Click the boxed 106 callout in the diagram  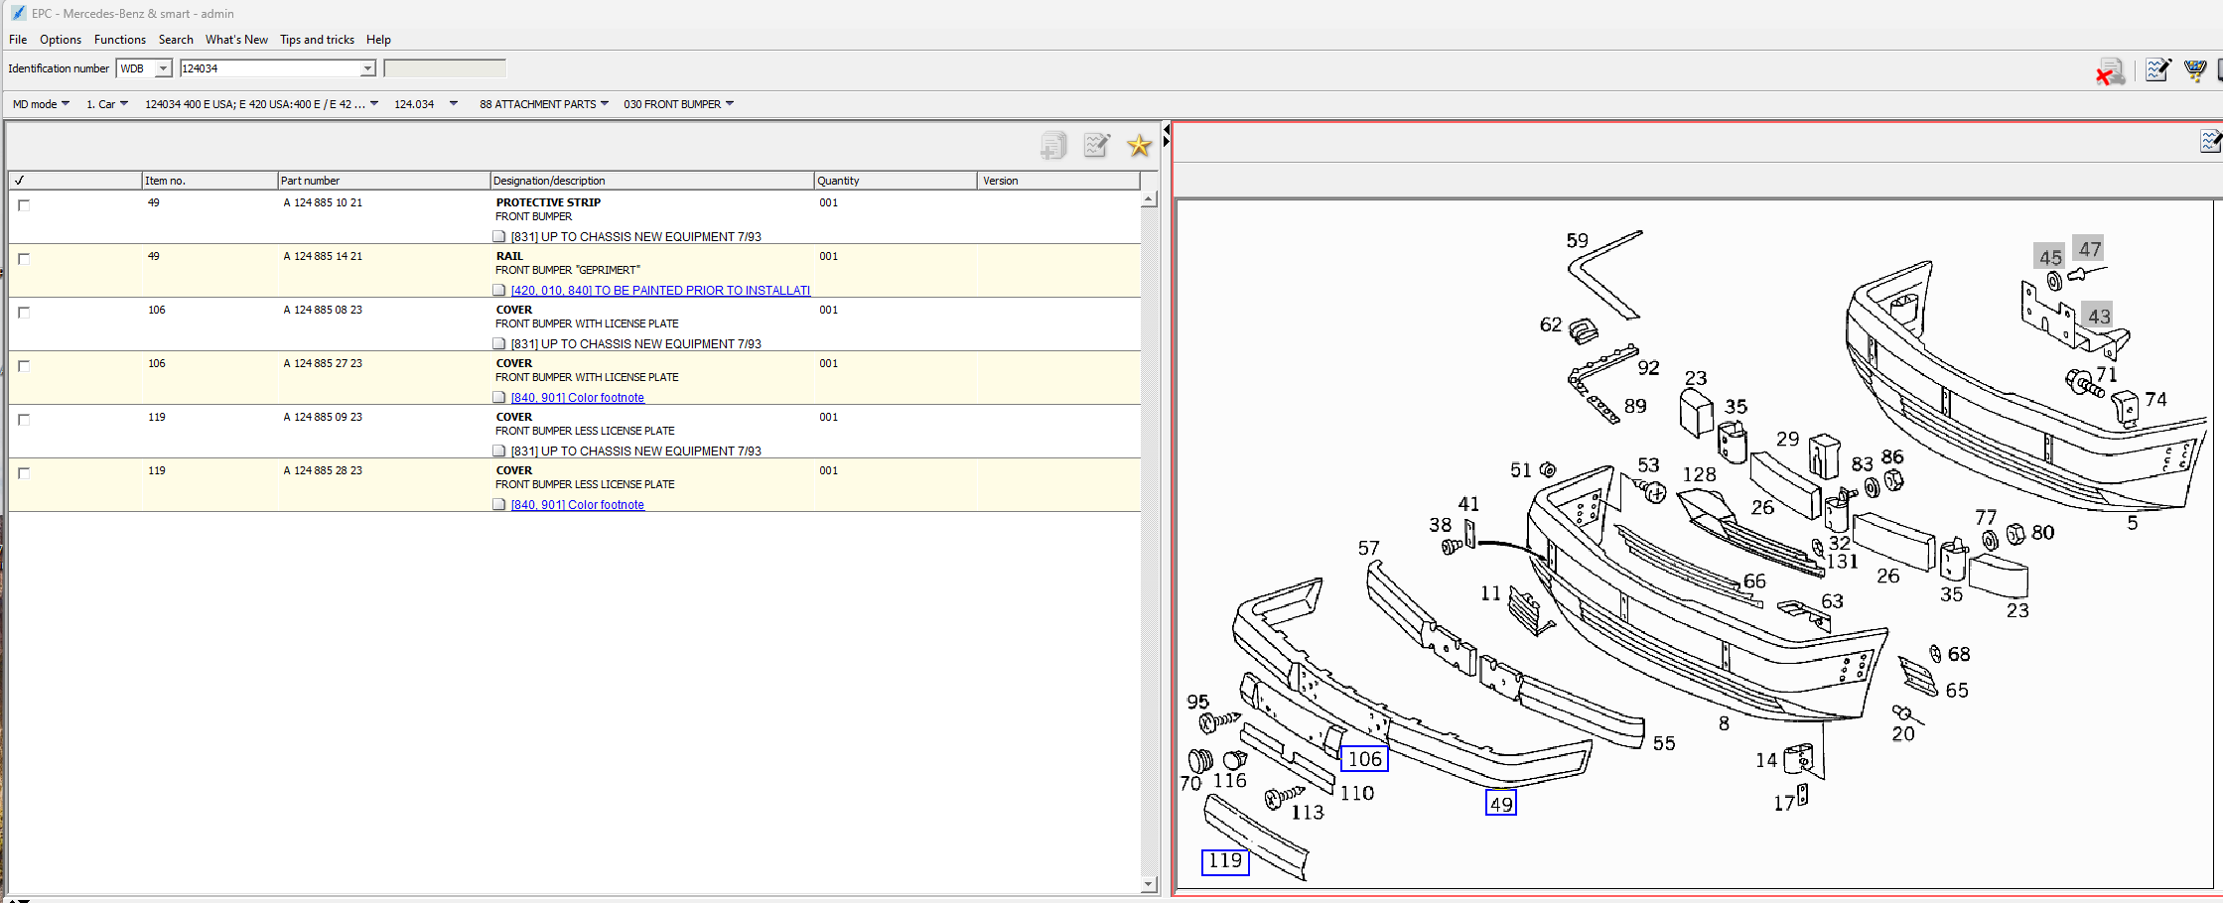[1364, 759]
